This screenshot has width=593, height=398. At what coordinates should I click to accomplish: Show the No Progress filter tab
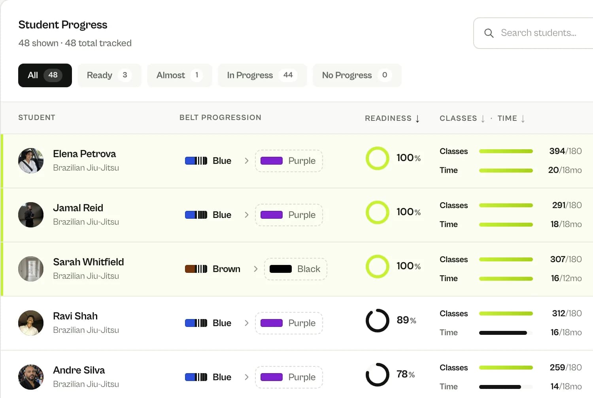click(357, 75)
